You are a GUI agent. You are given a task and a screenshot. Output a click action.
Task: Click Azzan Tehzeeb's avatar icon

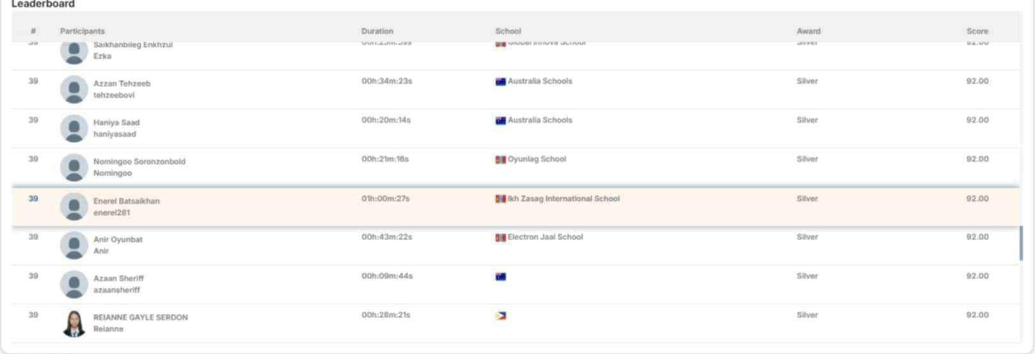[x=74, y=89]
